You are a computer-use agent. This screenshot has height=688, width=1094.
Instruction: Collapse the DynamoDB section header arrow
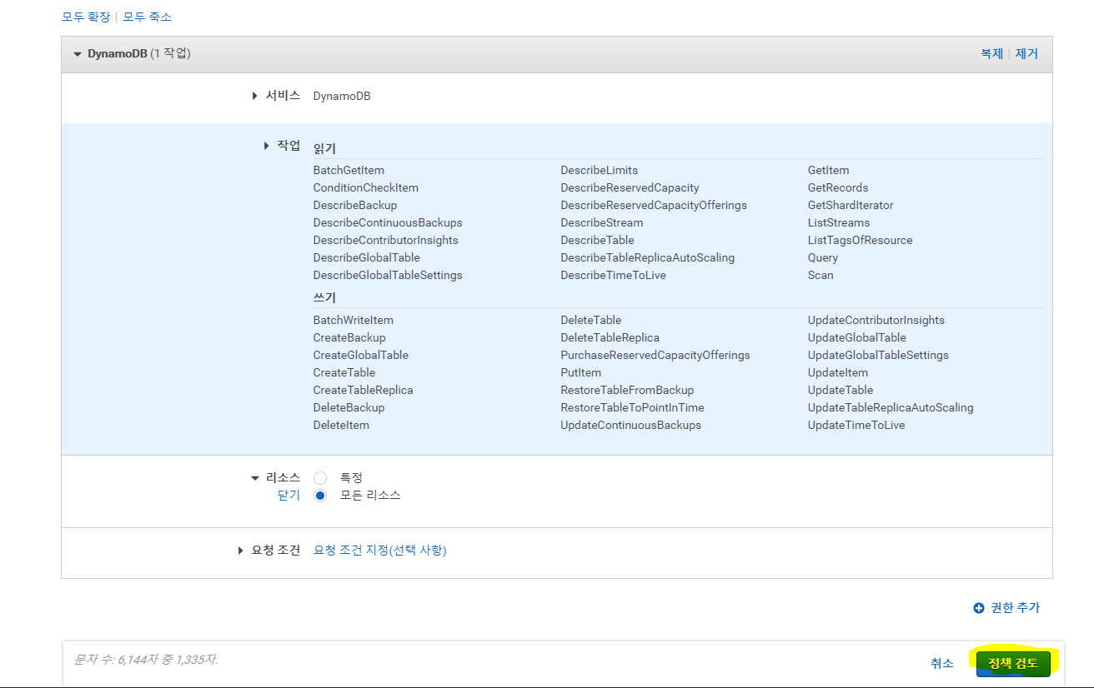[78, 54]
